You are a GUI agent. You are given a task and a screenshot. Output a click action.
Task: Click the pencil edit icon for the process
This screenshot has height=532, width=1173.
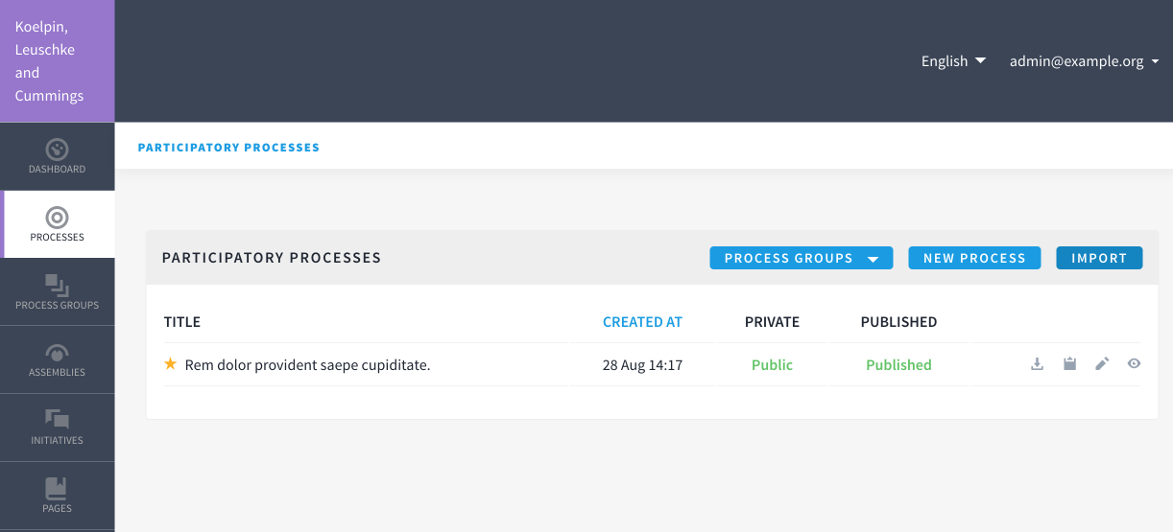click(x=1102, y=364)
